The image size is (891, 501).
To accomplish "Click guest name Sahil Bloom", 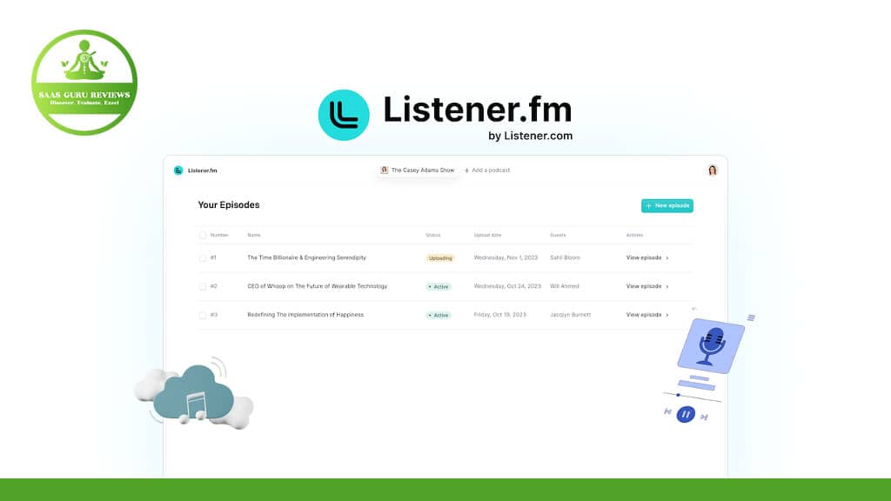I will pyautogui.click(x=565, y=257).
